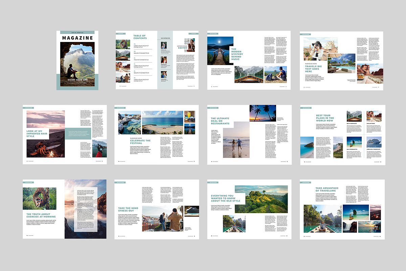
Task: Select the tall coastal cliff path photo
Action: (338, 147)
